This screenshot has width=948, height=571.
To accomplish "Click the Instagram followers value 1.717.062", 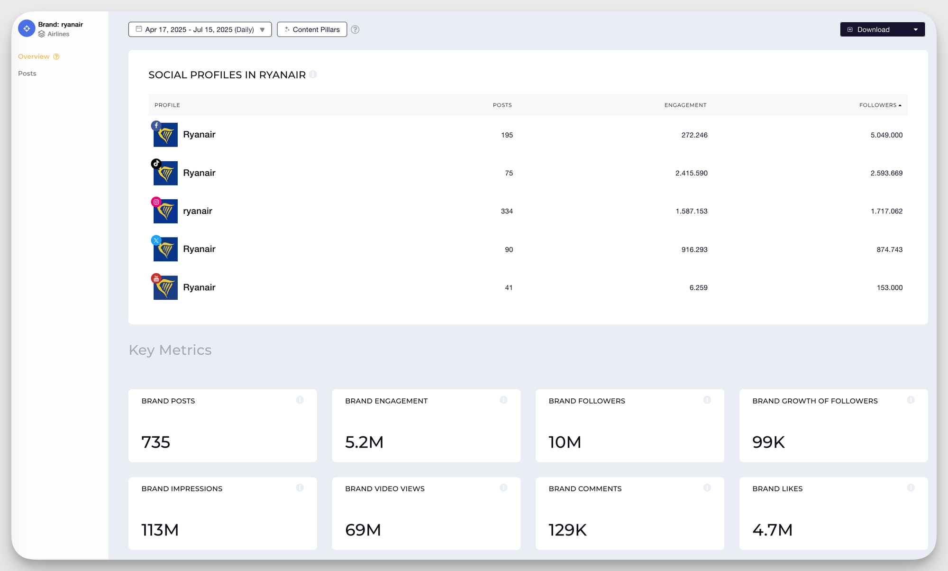I will 886,211.
